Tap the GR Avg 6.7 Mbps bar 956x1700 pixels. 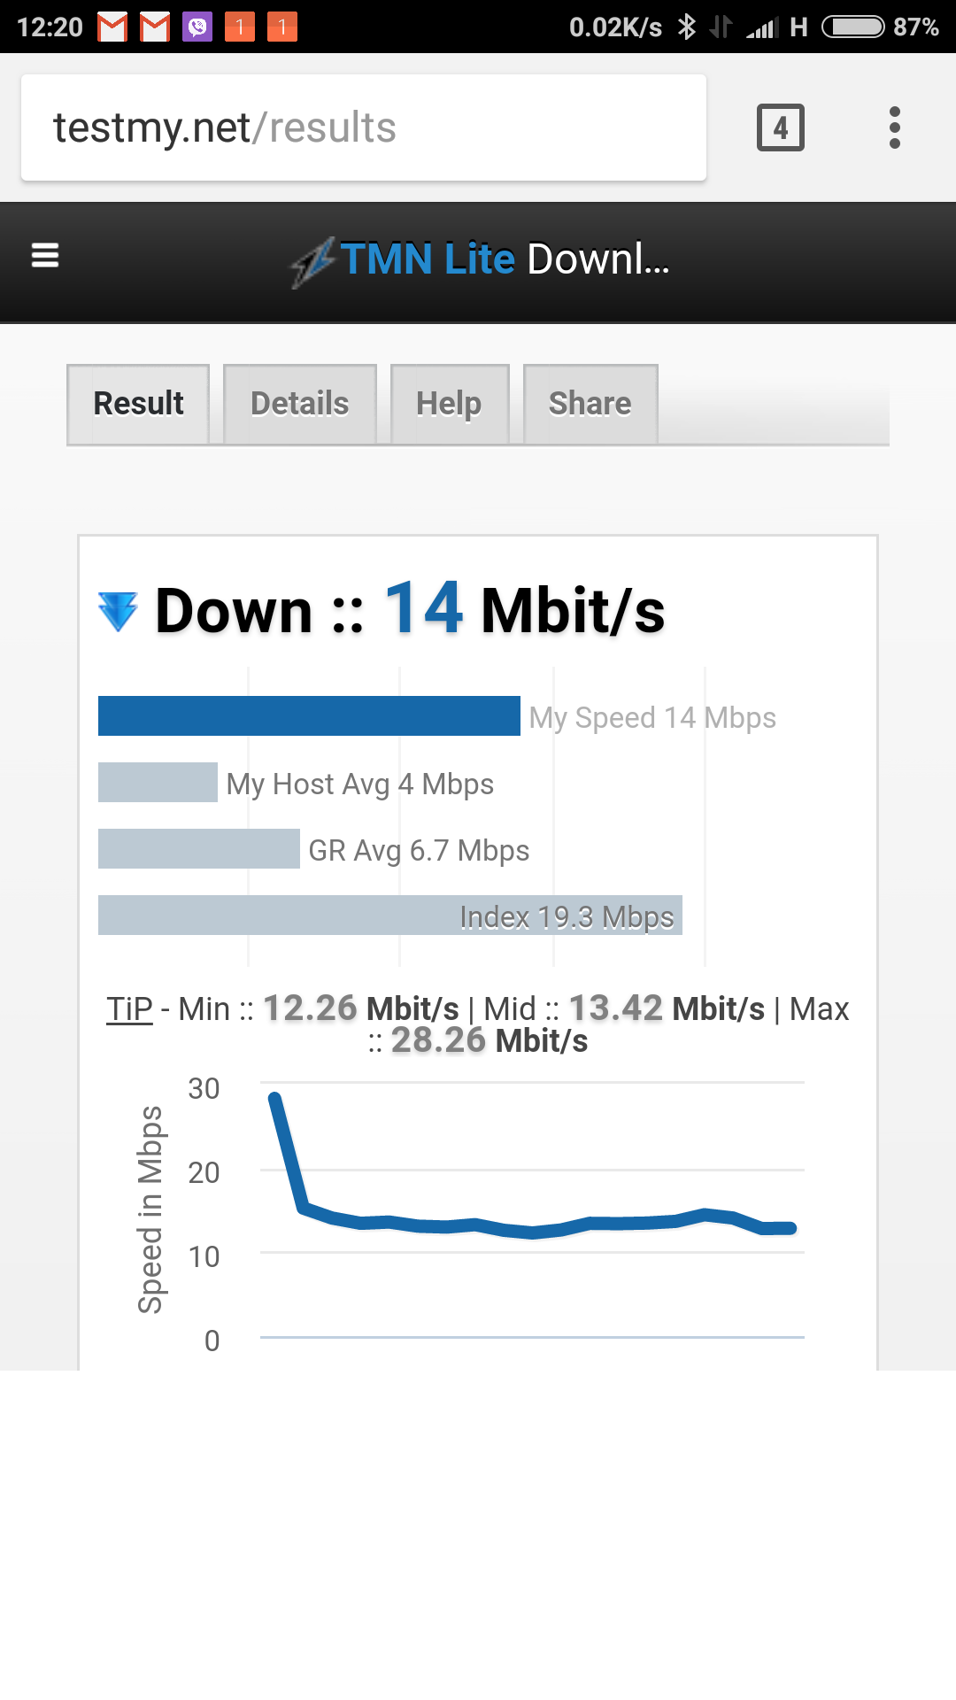(x=199, y=849)
